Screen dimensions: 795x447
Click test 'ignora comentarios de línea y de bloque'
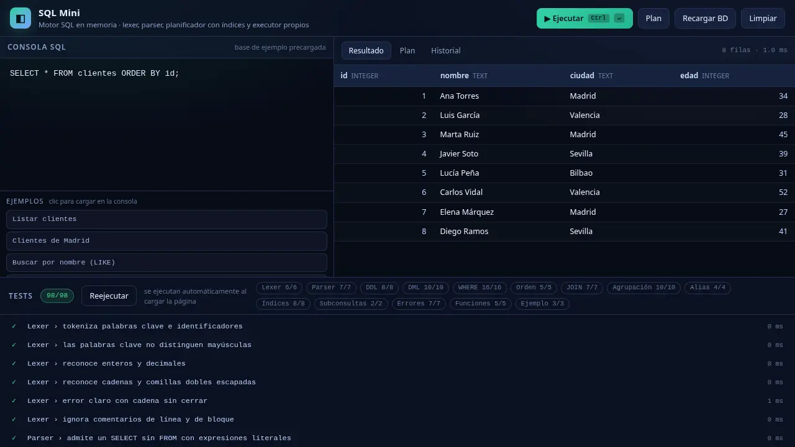pos(397,420)
